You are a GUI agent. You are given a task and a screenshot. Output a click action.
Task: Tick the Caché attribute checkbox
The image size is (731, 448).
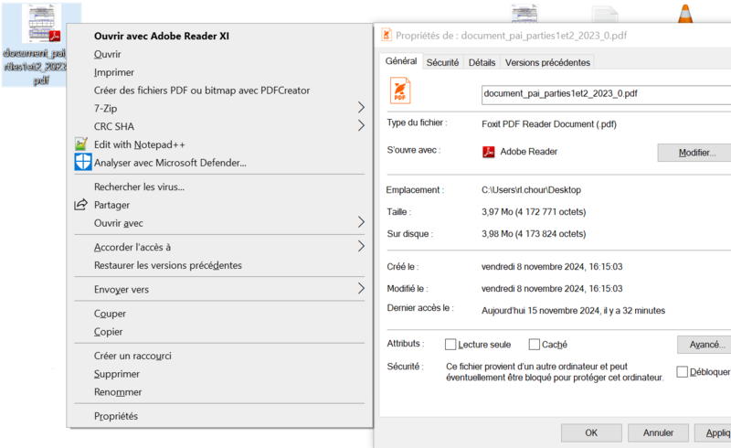coord(535,345)
